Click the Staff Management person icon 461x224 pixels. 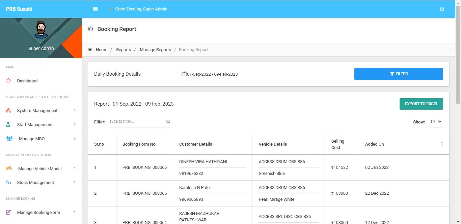(x=8, y=124)
